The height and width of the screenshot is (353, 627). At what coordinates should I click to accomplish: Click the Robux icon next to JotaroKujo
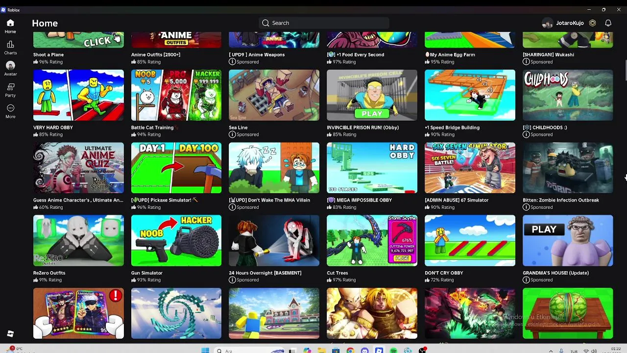(592, 23)
